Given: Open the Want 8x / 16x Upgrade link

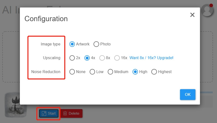Looking at the screenshot, I should tap(151, 58).
